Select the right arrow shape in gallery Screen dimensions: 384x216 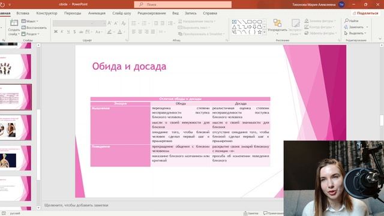click(x=250, y=27)
